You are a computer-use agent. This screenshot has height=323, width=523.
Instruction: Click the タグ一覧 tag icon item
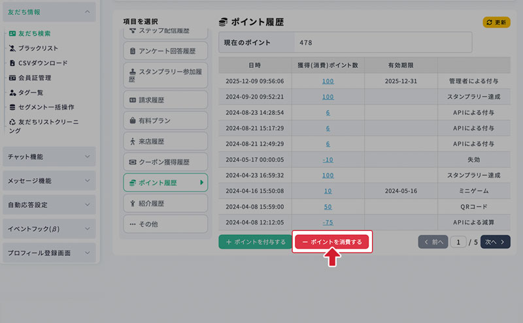[x=12, y=93]
